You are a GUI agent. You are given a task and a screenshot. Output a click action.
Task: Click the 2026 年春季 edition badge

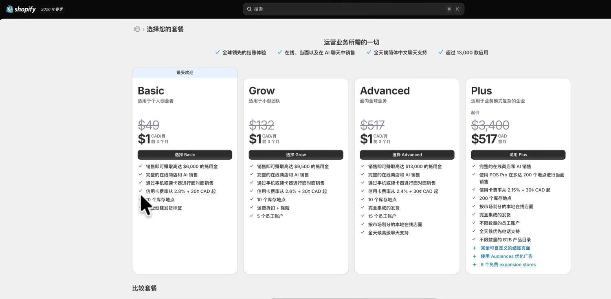[52, 9]
